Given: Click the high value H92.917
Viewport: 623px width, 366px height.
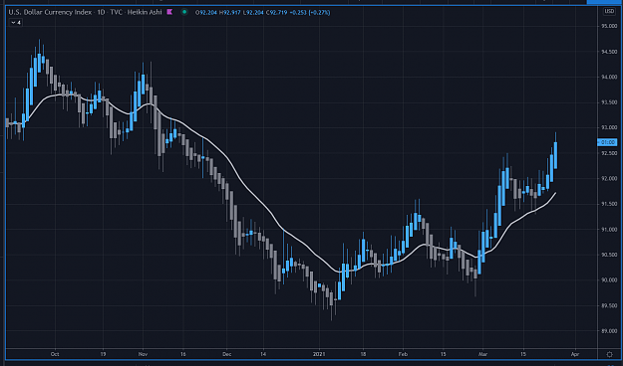Looking at the screenshot, I should (229, 12).
